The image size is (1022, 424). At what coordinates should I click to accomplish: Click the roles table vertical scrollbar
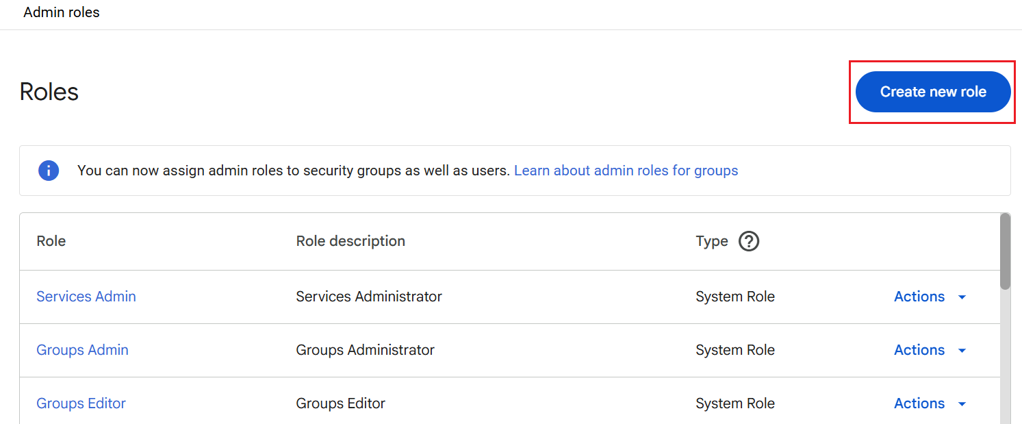pyautogui.click(x=1004, y=252)
